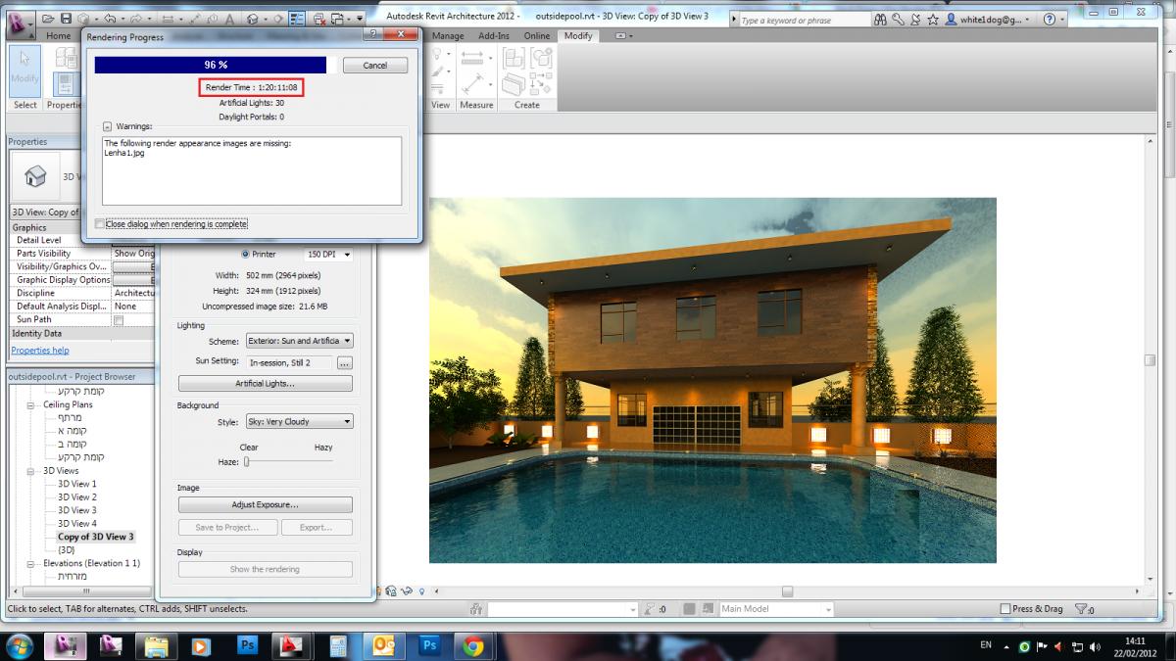The width and height of the screenshot is (1176, 661).
Task: Select the Save icon in Quick Access Toolbar
Action: (x=66, y=17)
